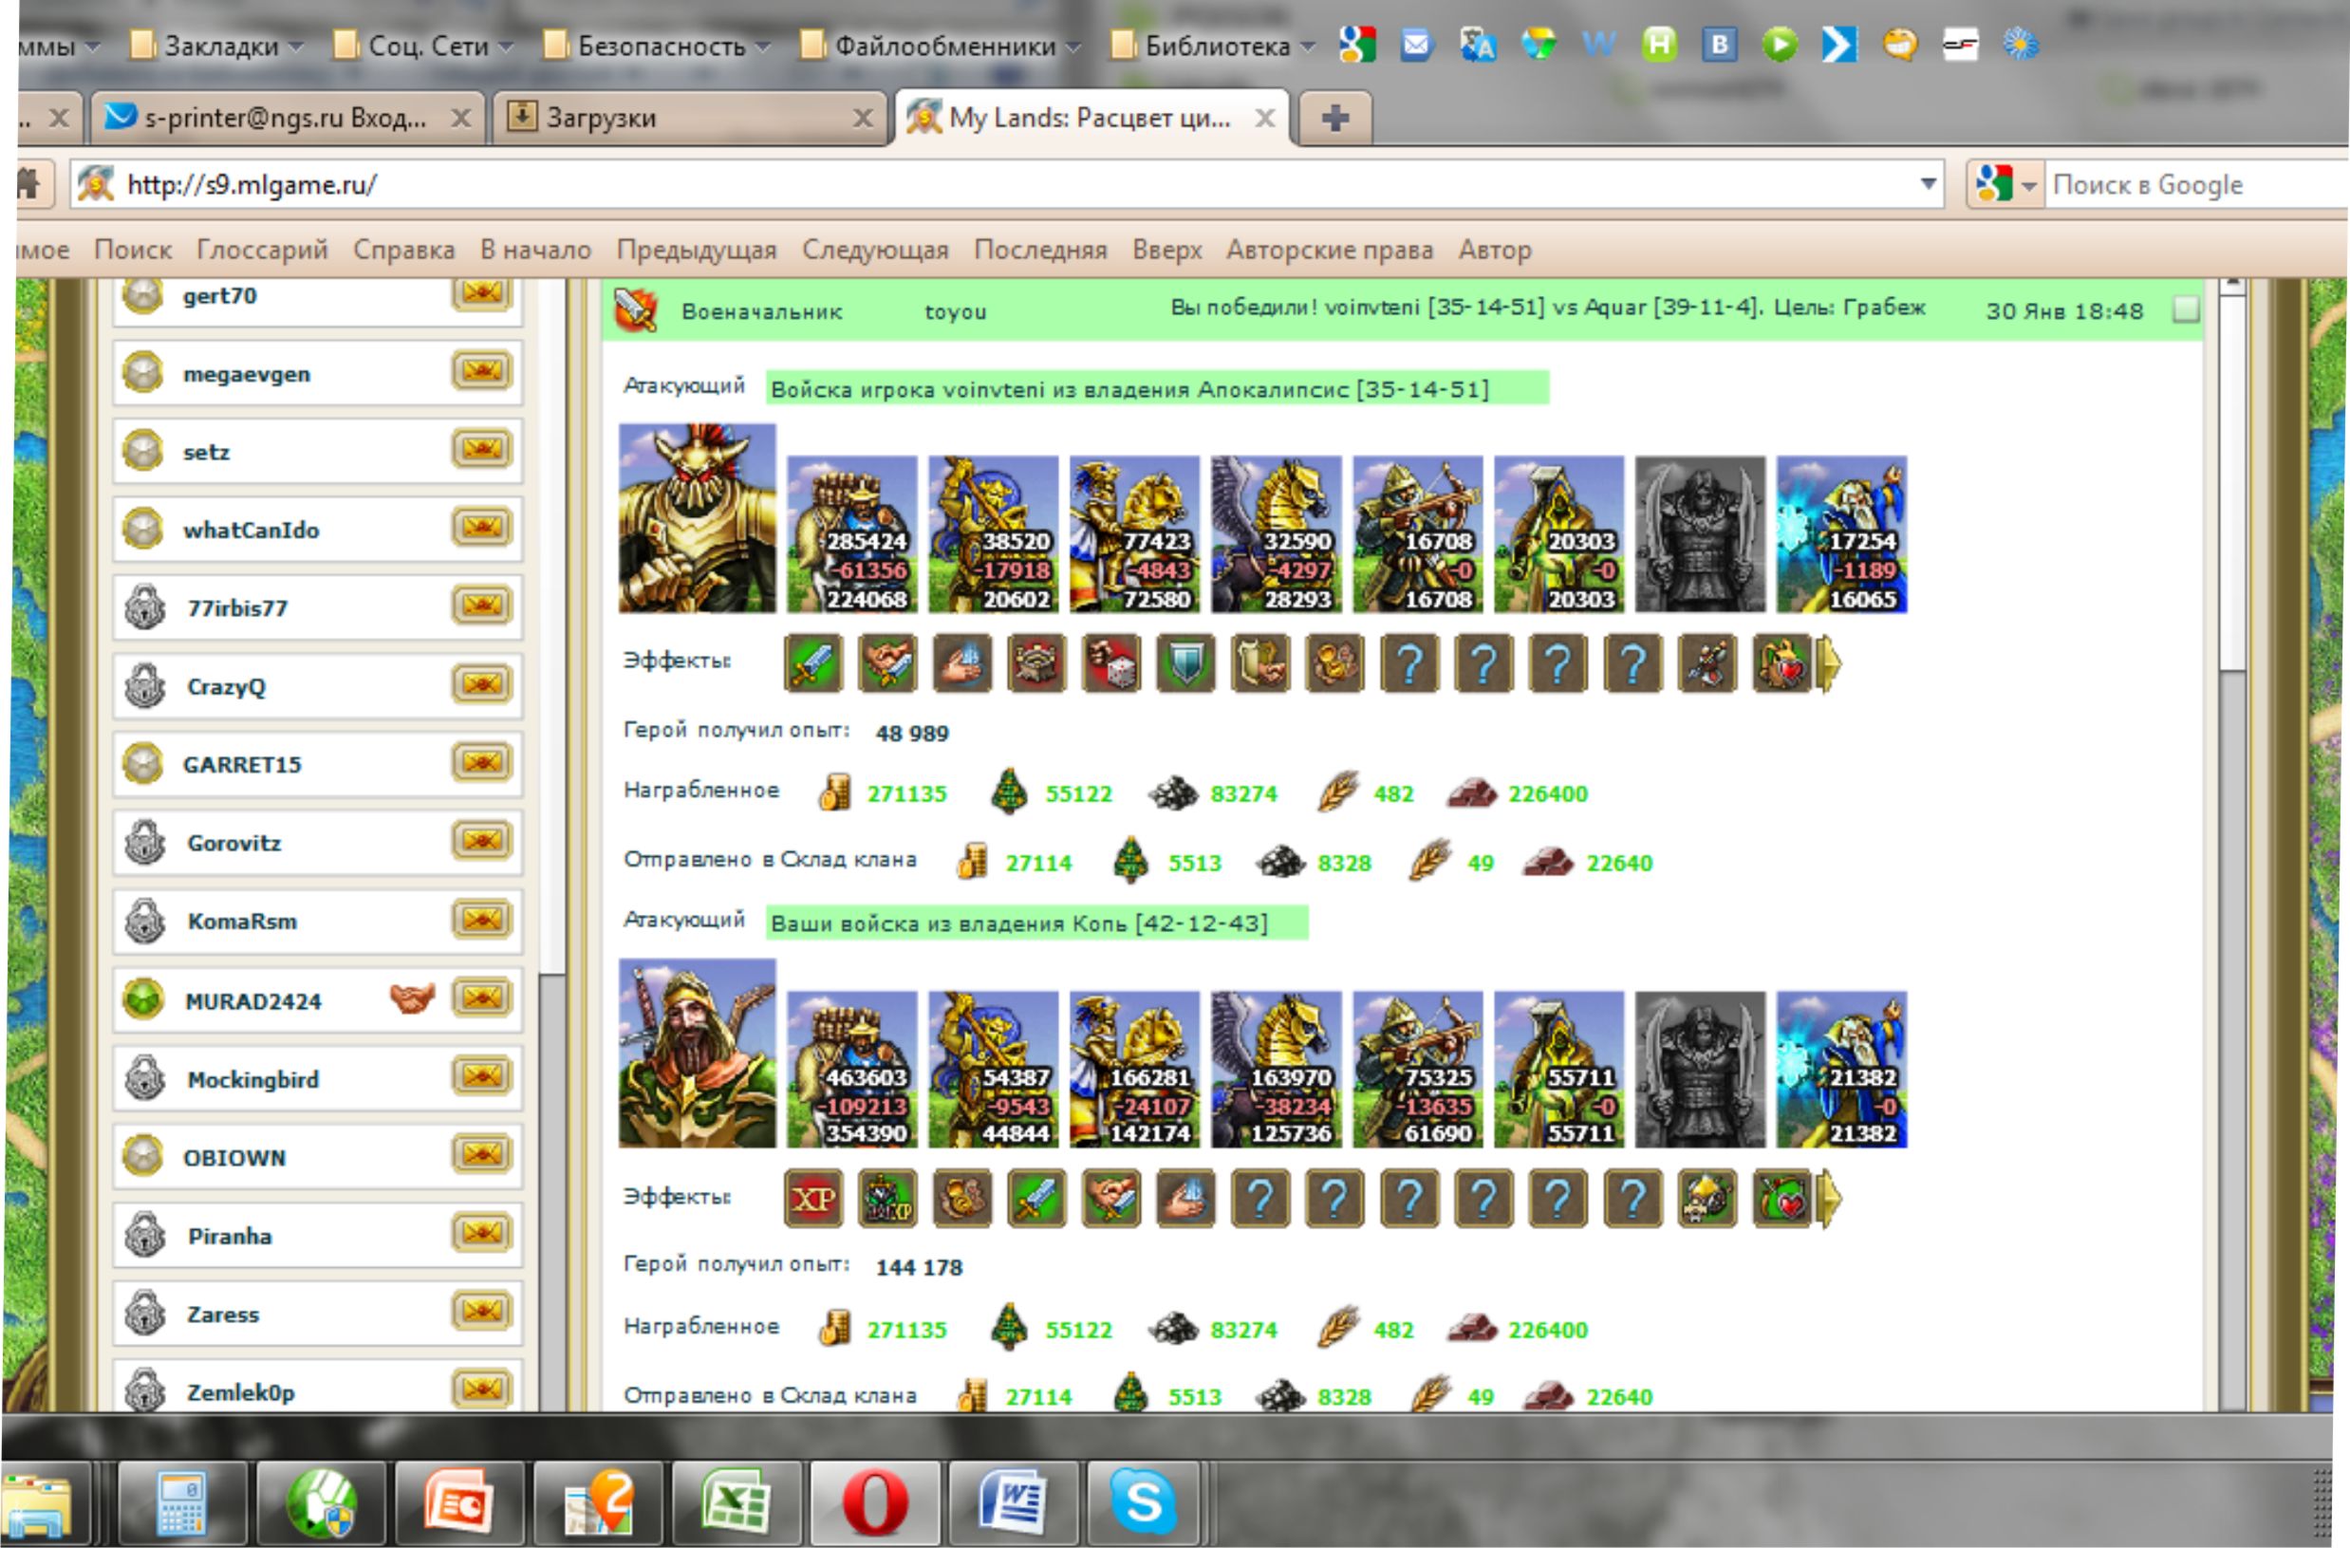The height and width of the screenshot is (1548, 2350).
Task: Expand the Закладки bookmarks folder
Action: pos(217,46)
